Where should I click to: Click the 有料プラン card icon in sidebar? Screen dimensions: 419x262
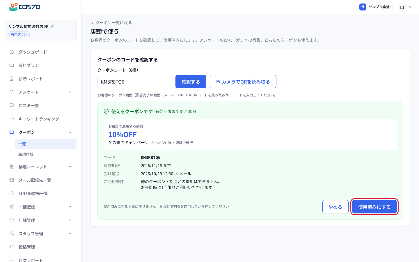(x=12, y=65)
